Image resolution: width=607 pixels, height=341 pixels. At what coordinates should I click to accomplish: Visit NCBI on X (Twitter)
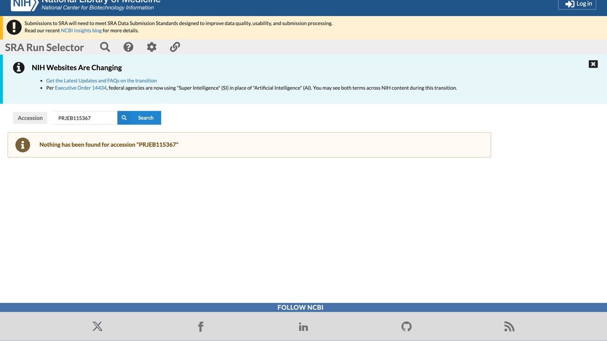(x=97, y=326)
